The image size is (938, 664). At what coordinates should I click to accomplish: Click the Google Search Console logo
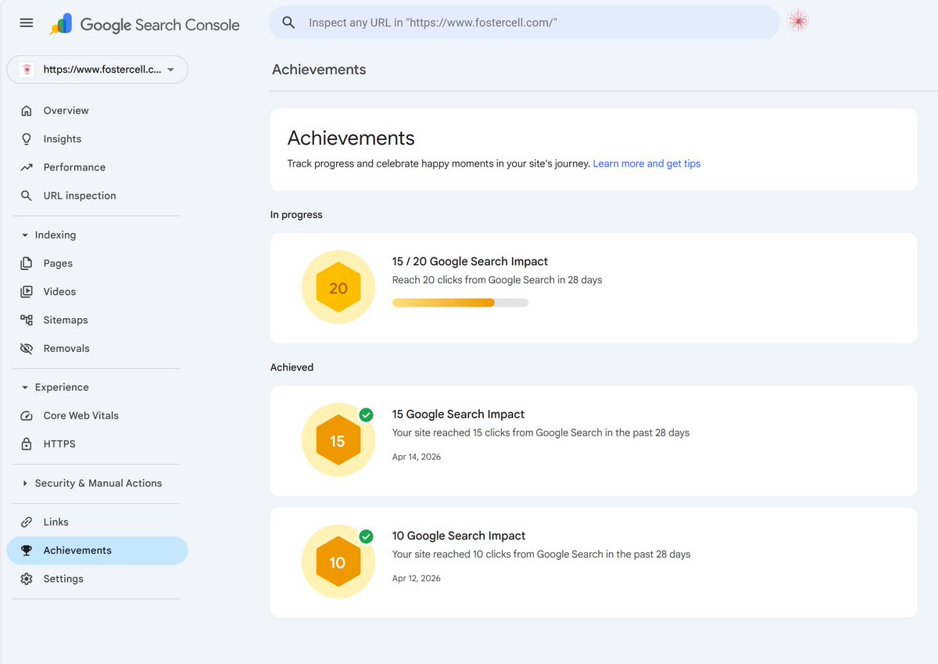click(145, 24)
